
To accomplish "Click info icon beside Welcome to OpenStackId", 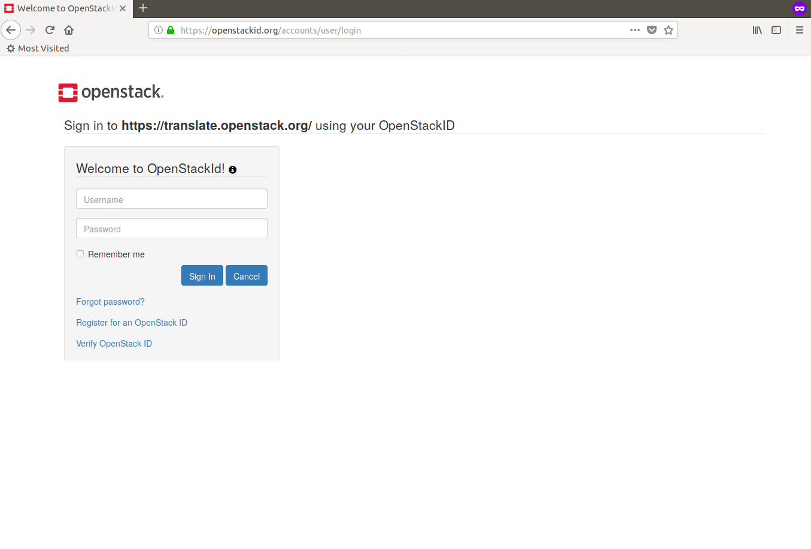I will [x=233, y=170].
